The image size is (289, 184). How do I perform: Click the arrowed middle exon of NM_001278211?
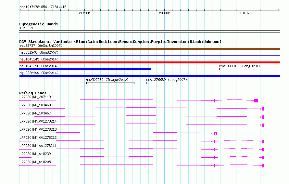(x=214, y=150)
